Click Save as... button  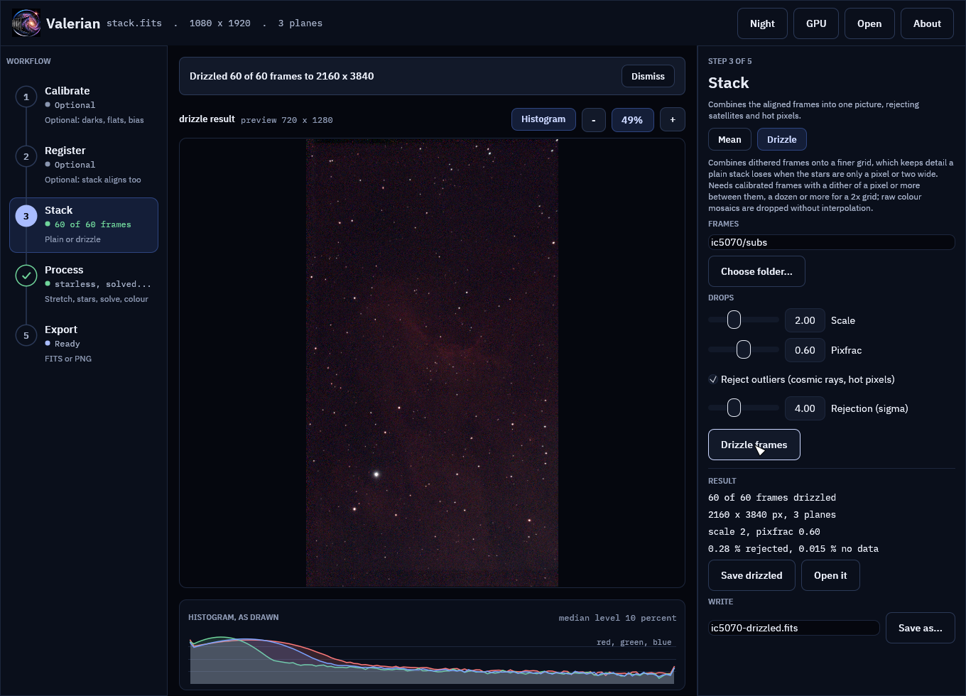pos(921,628)
